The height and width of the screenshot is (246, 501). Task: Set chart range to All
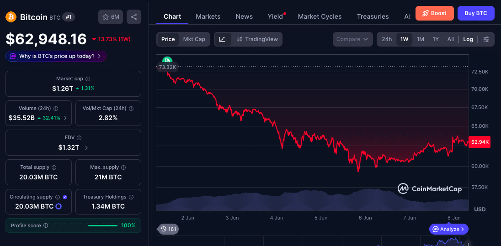coord(451,39)
